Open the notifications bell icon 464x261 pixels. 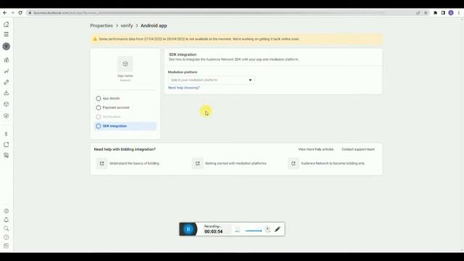pos(7,220)
